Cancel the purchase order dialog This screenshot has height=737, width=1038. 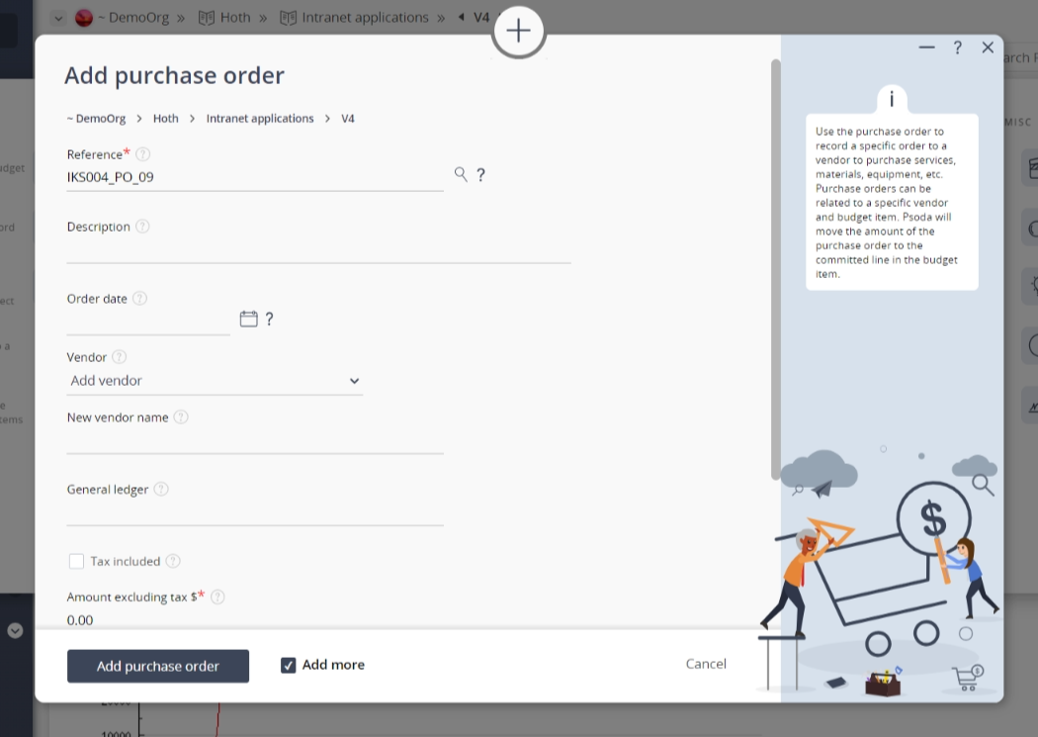706,664
